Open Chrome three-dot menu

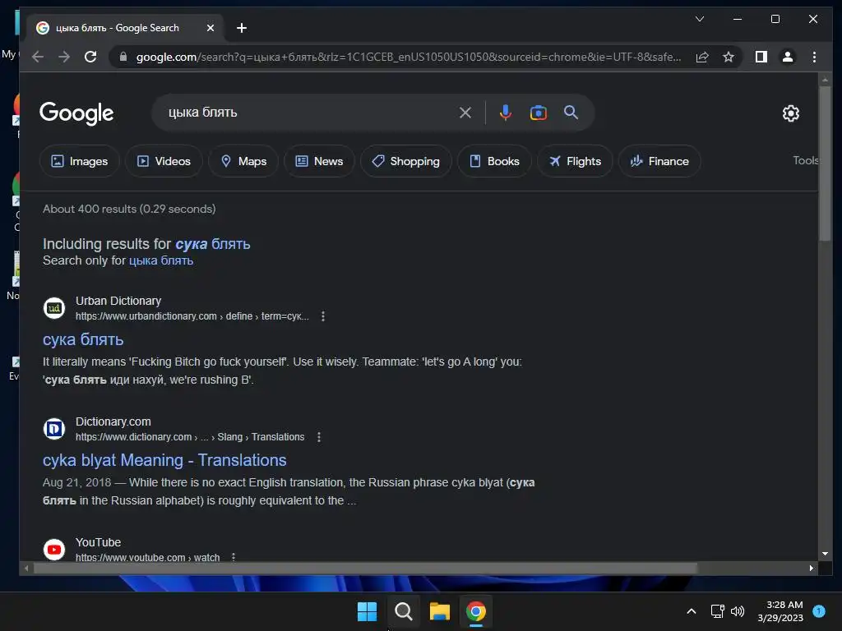tap(814, 57)
